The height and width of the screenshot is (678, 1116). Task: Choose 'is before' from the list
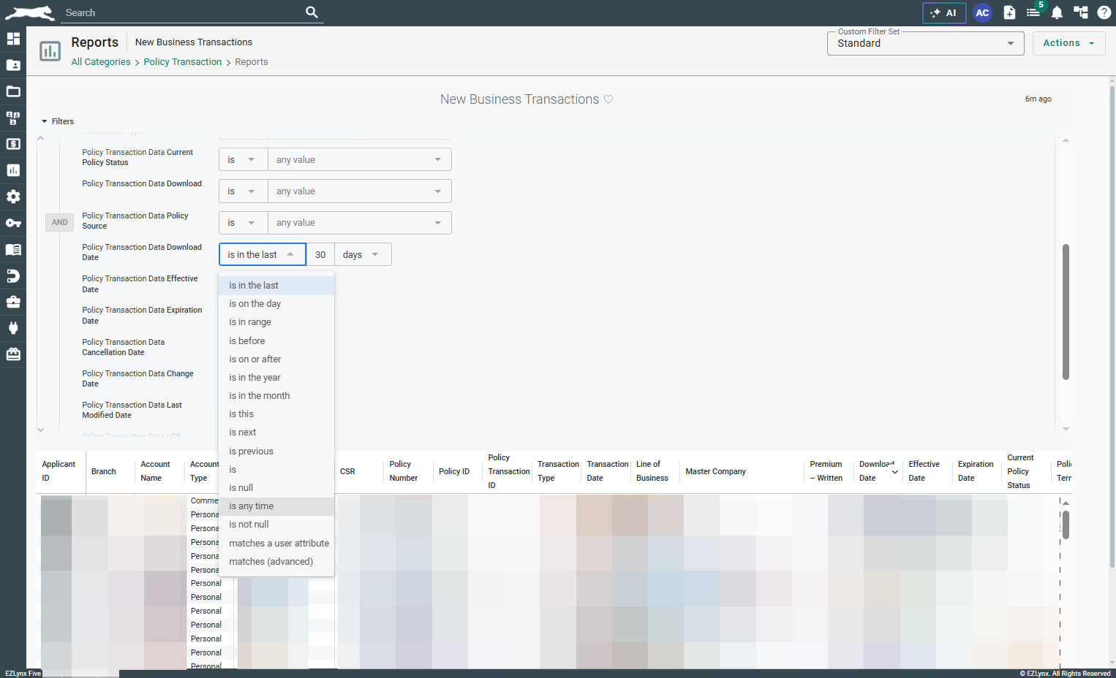276,341
